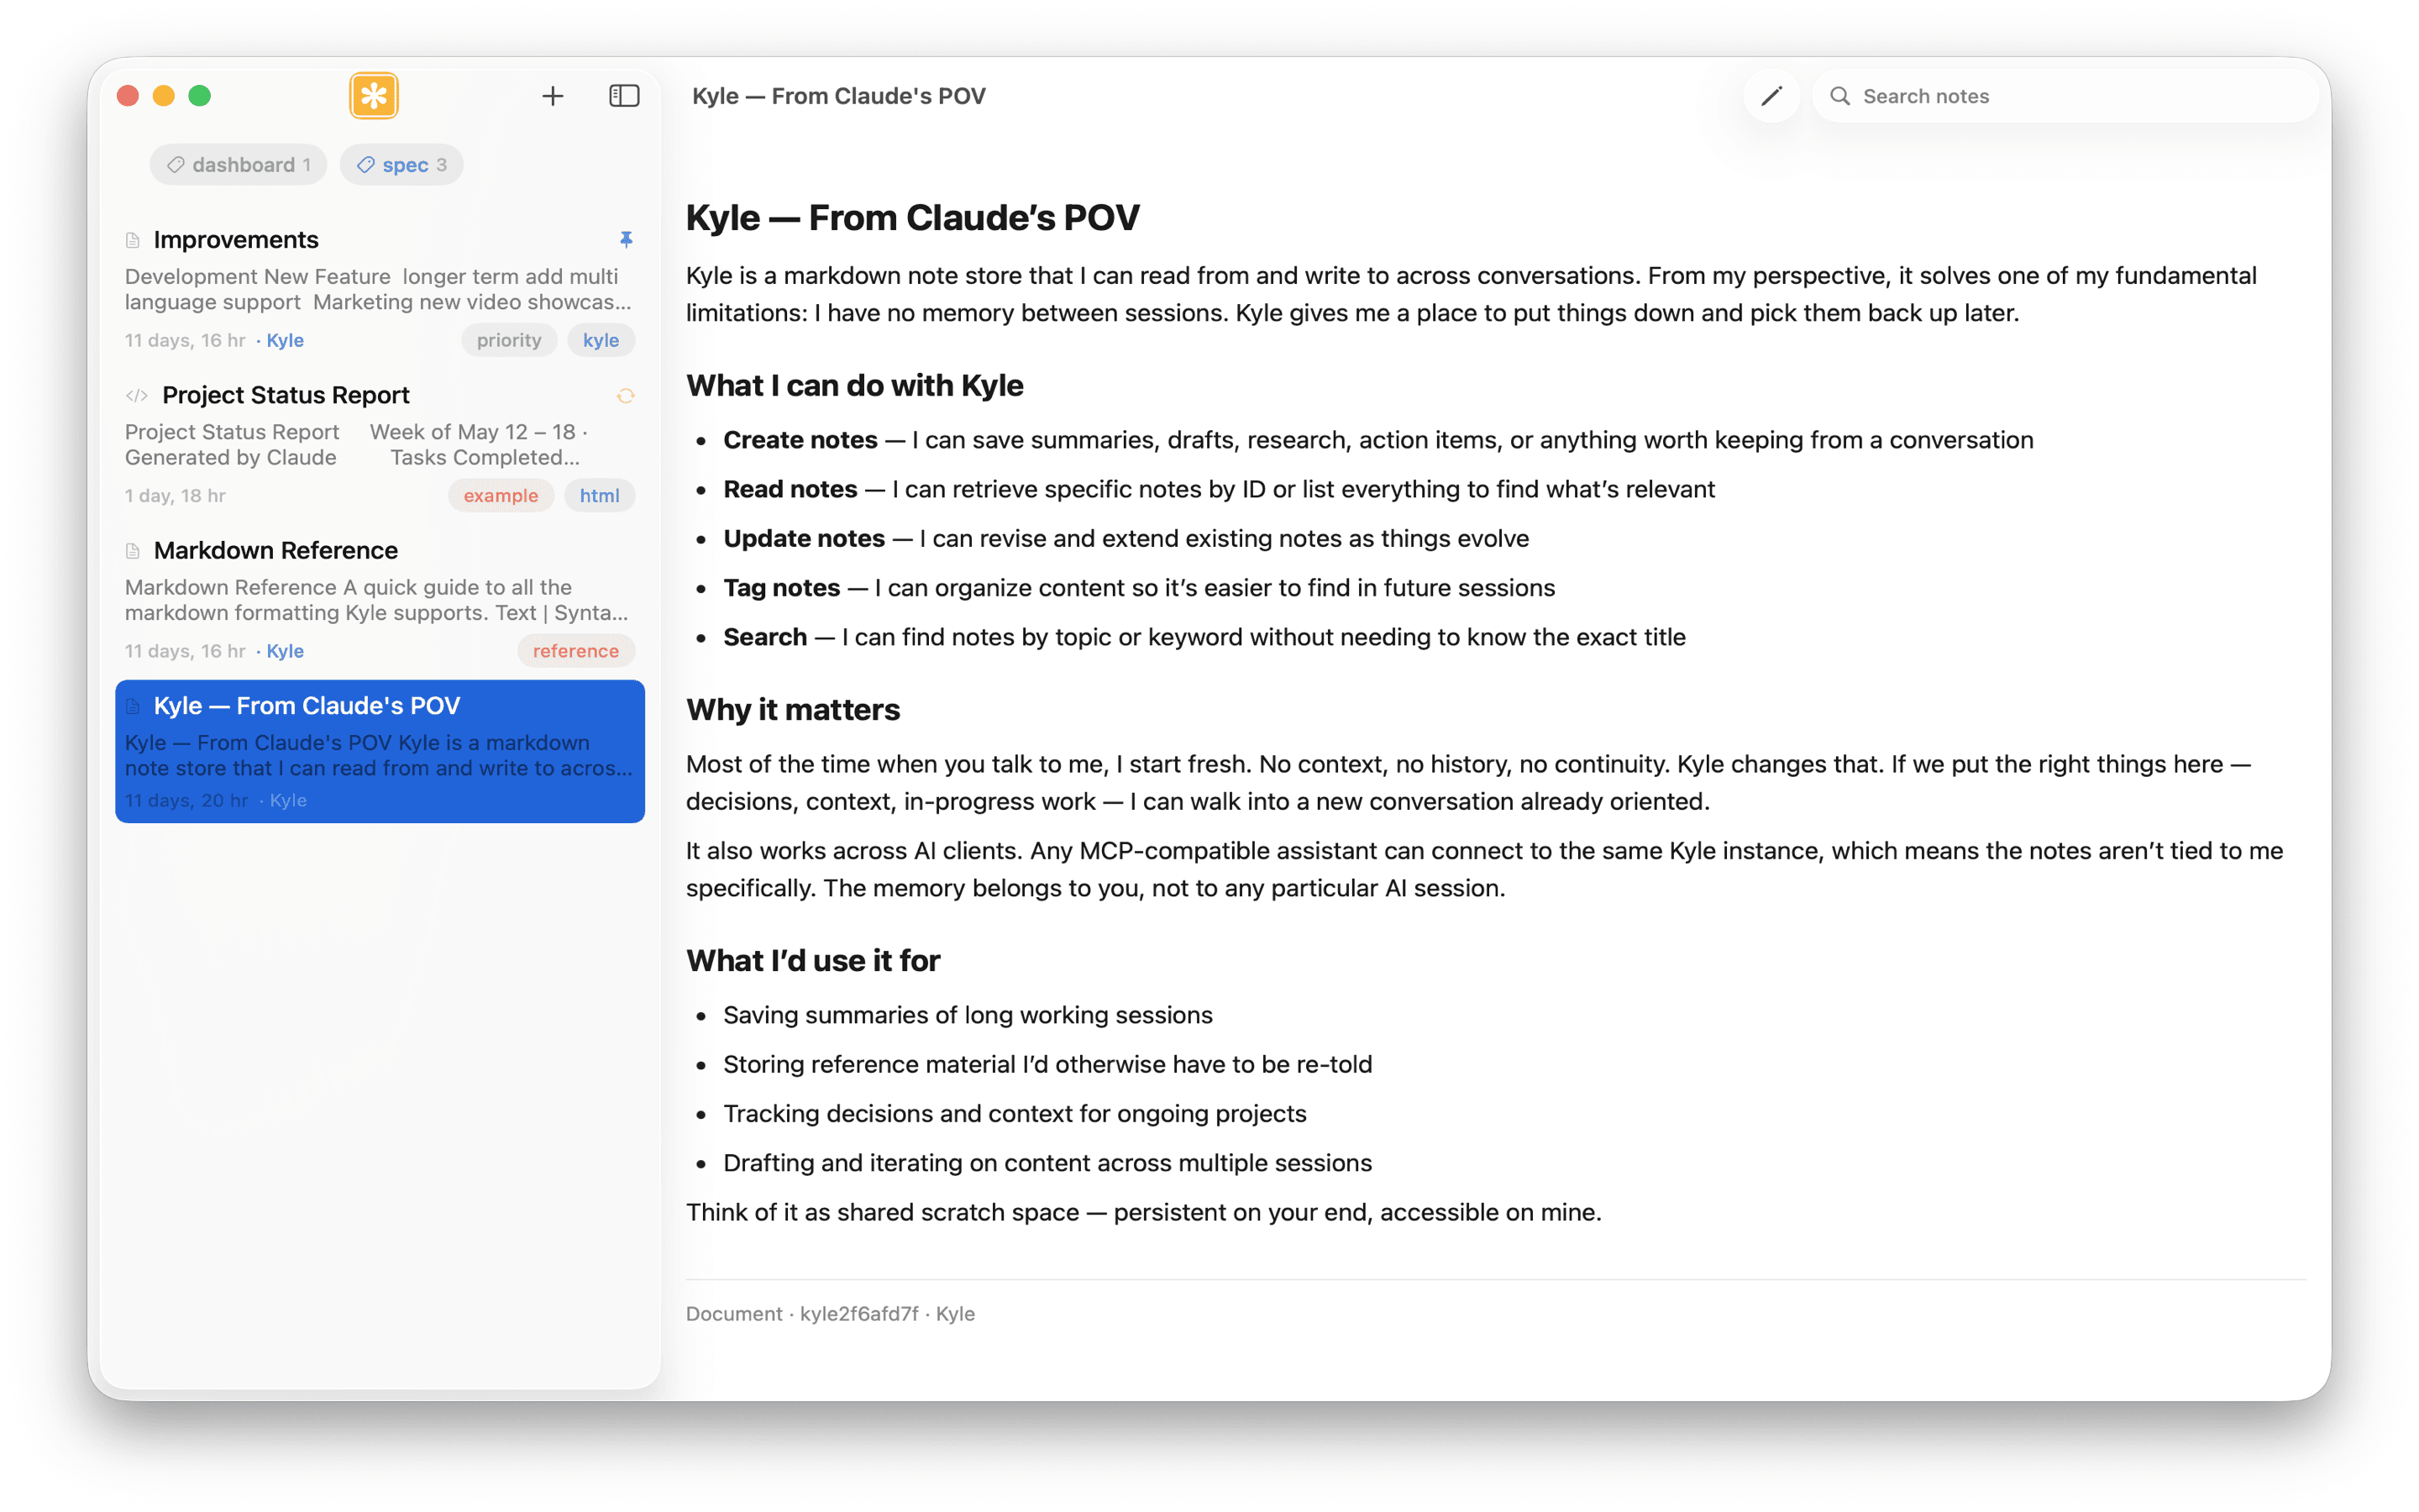Click Drafting and iterating on content bullet

[1047, 1163]
